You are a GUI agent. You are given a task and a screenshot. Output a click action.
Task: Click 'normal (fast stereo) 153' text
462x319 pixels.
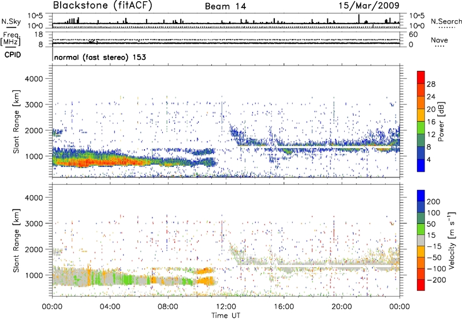(x=100, y=57)
